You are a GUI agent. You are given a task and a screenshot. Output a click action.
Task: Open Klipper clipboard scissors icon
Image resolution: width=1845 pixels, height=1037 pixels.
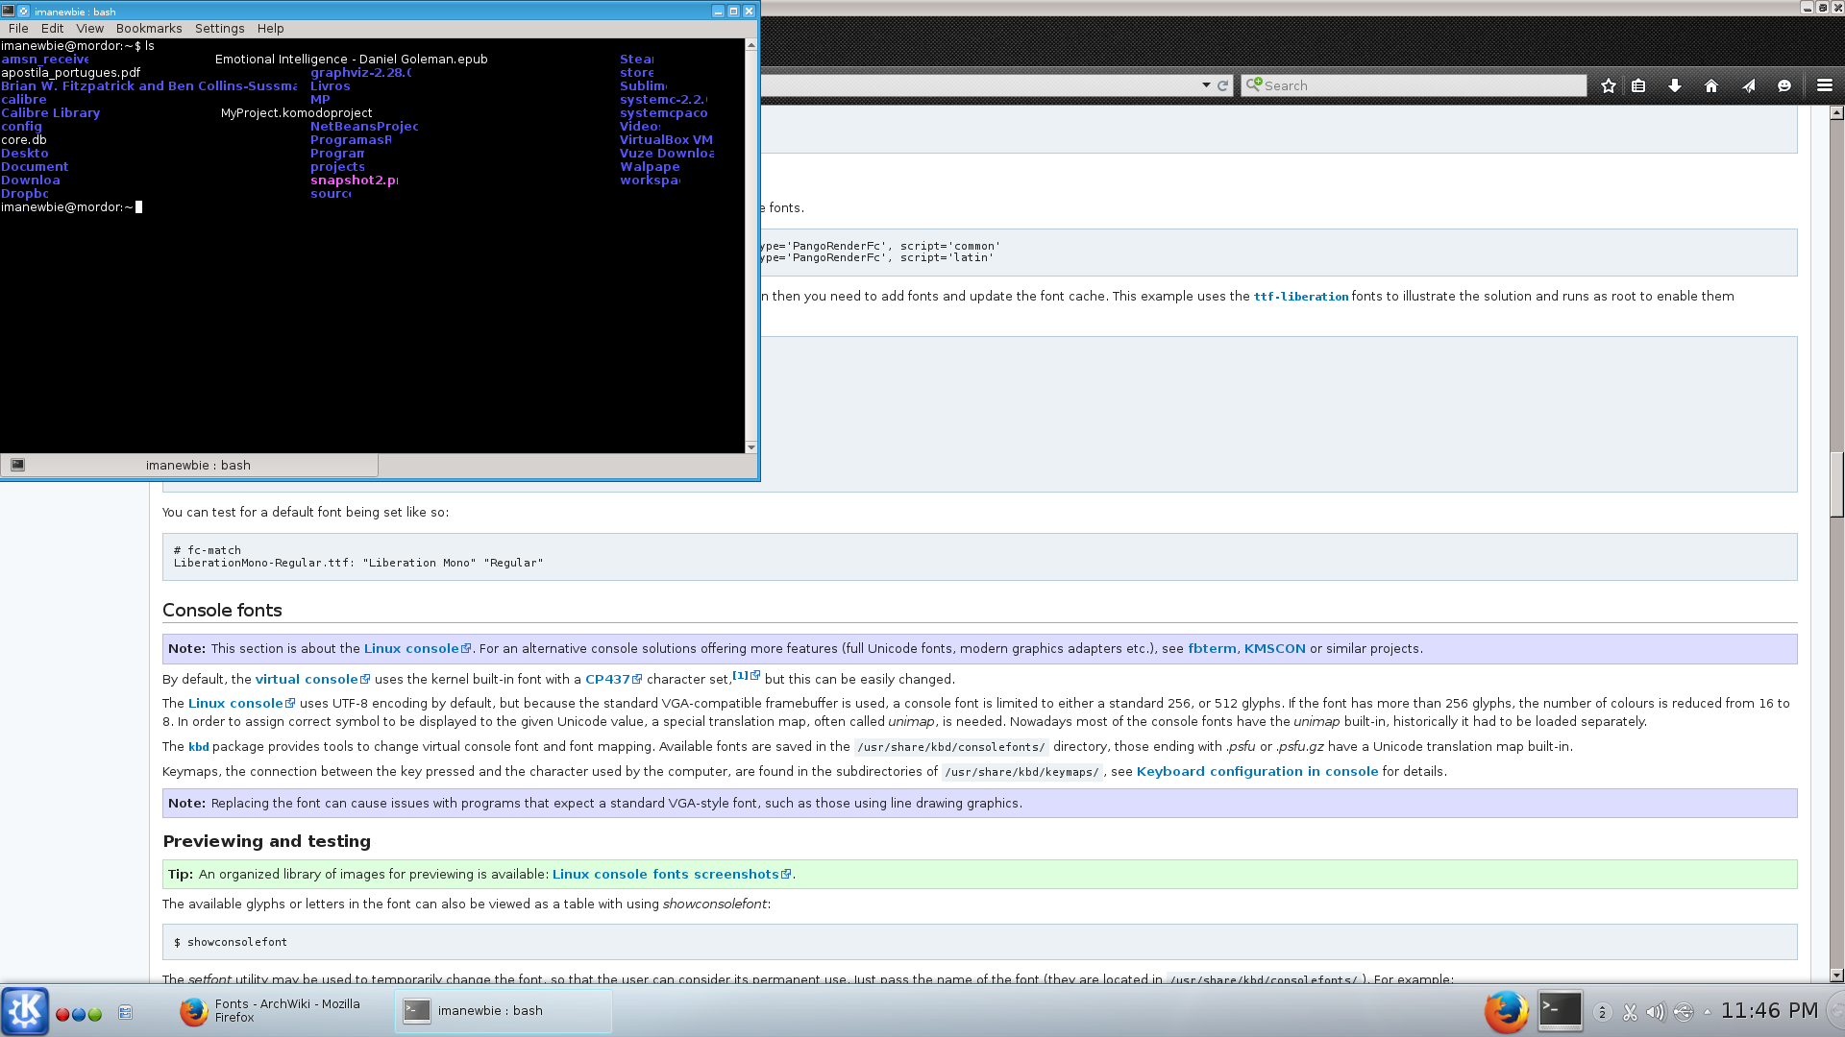pyautogui.click(x=1630, y=1012)
